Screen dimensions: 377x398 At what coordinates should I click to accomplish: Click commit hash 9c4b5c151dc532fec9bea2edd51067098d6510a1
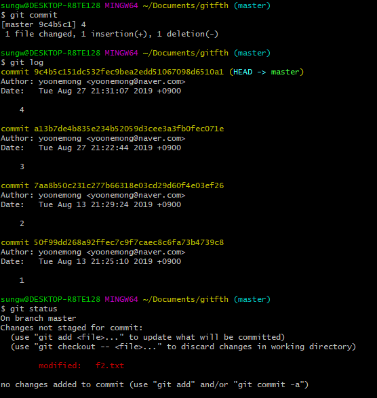click(129, 72)
